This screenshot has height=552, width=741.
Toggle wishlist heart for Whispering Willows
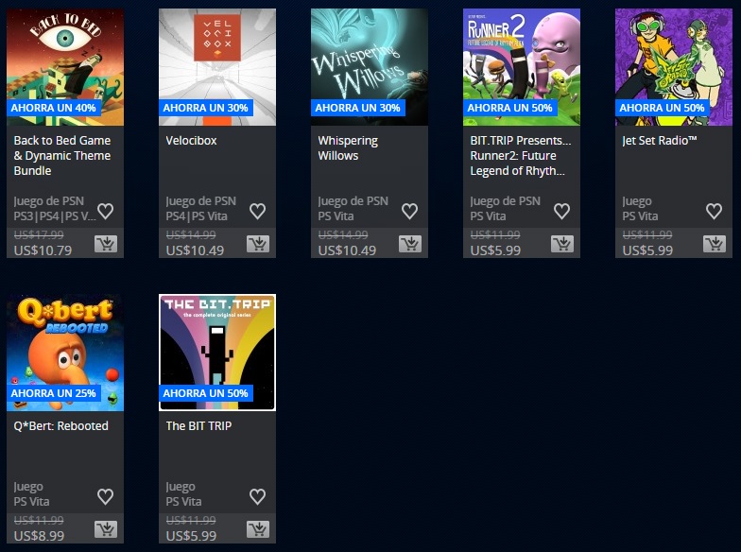[x=410, y=211]
